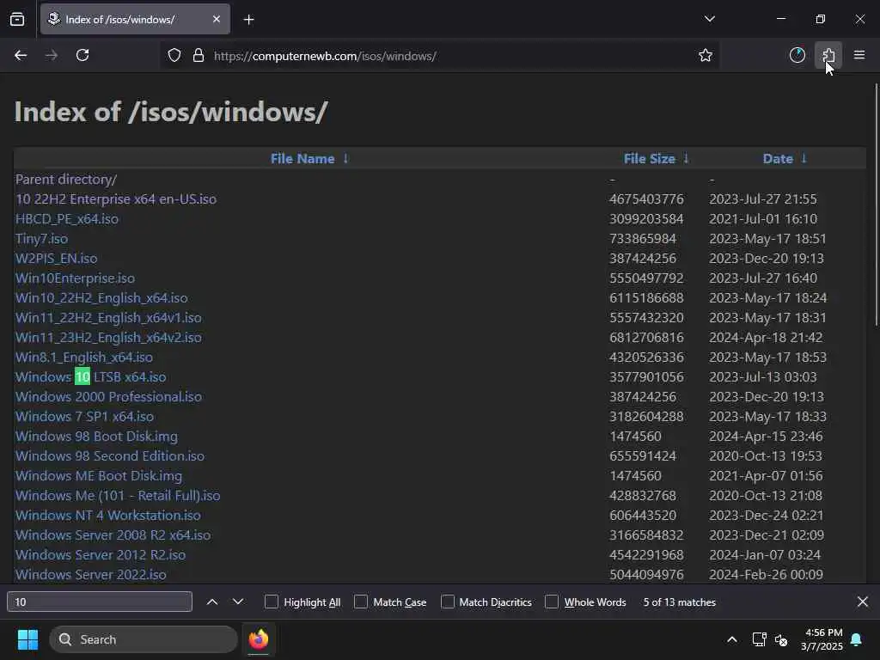880x660 pixels.
Task: Download Win8.1_English_x64.iso
Action: (84, 357)
